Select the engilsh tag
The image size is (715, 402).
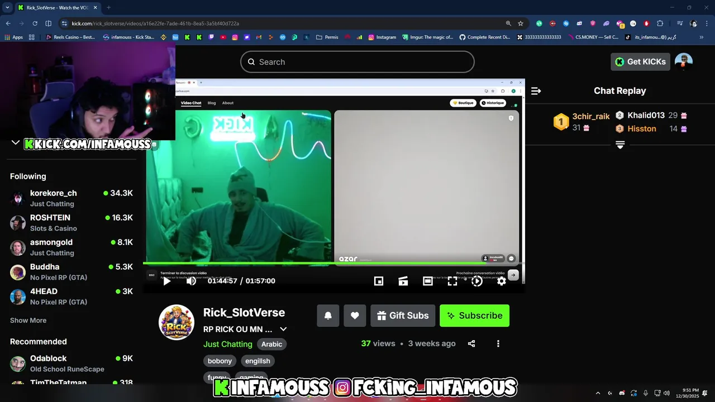click(x=258, y=361)
